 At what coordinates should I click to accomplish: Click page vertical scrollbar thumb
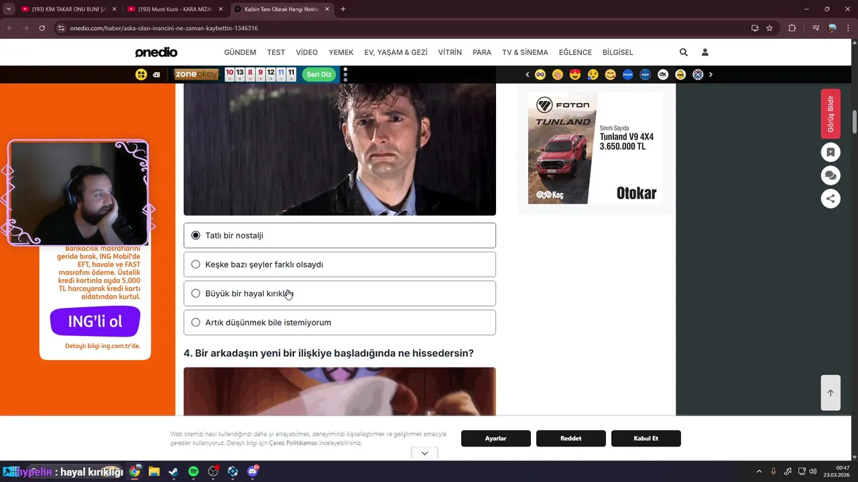[x=855, y=122]
